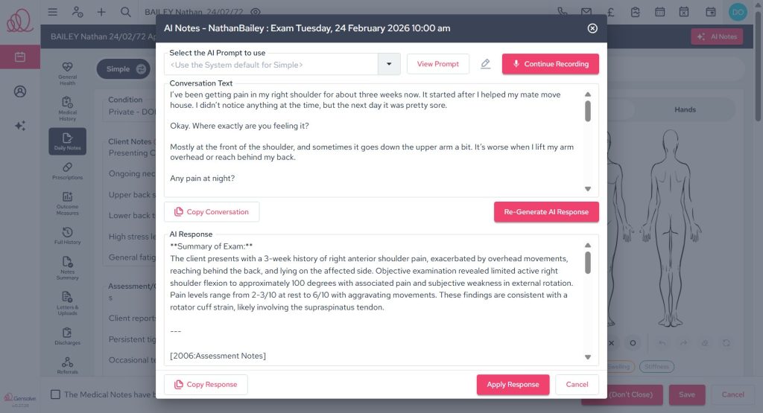Click Re-Generate AI Response
Screen dimensions: 763x413
546,212
